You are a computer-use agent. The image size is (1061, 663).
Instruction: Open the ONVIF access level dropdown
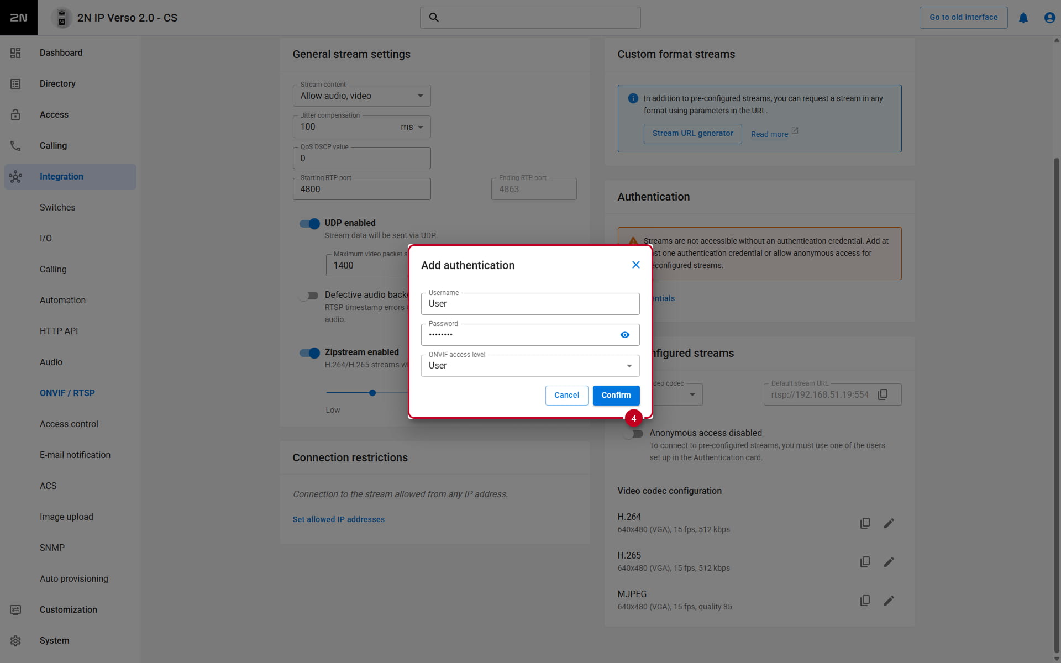pos(530,366)
